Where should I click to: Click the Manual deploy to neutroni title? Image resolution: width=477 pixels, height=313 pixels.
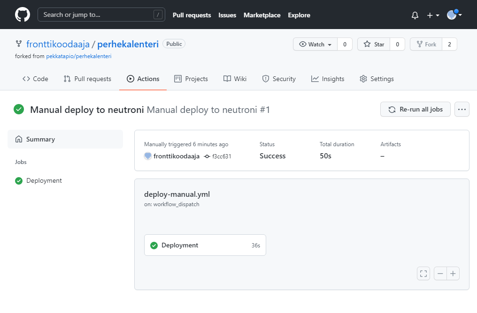87,110
